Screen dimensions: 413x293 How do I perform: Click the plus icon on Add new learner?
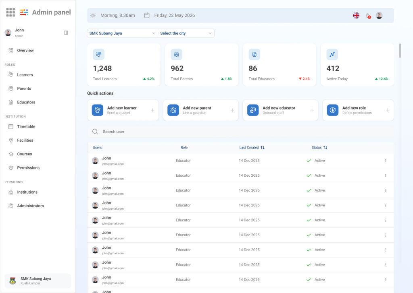(152, 110)
